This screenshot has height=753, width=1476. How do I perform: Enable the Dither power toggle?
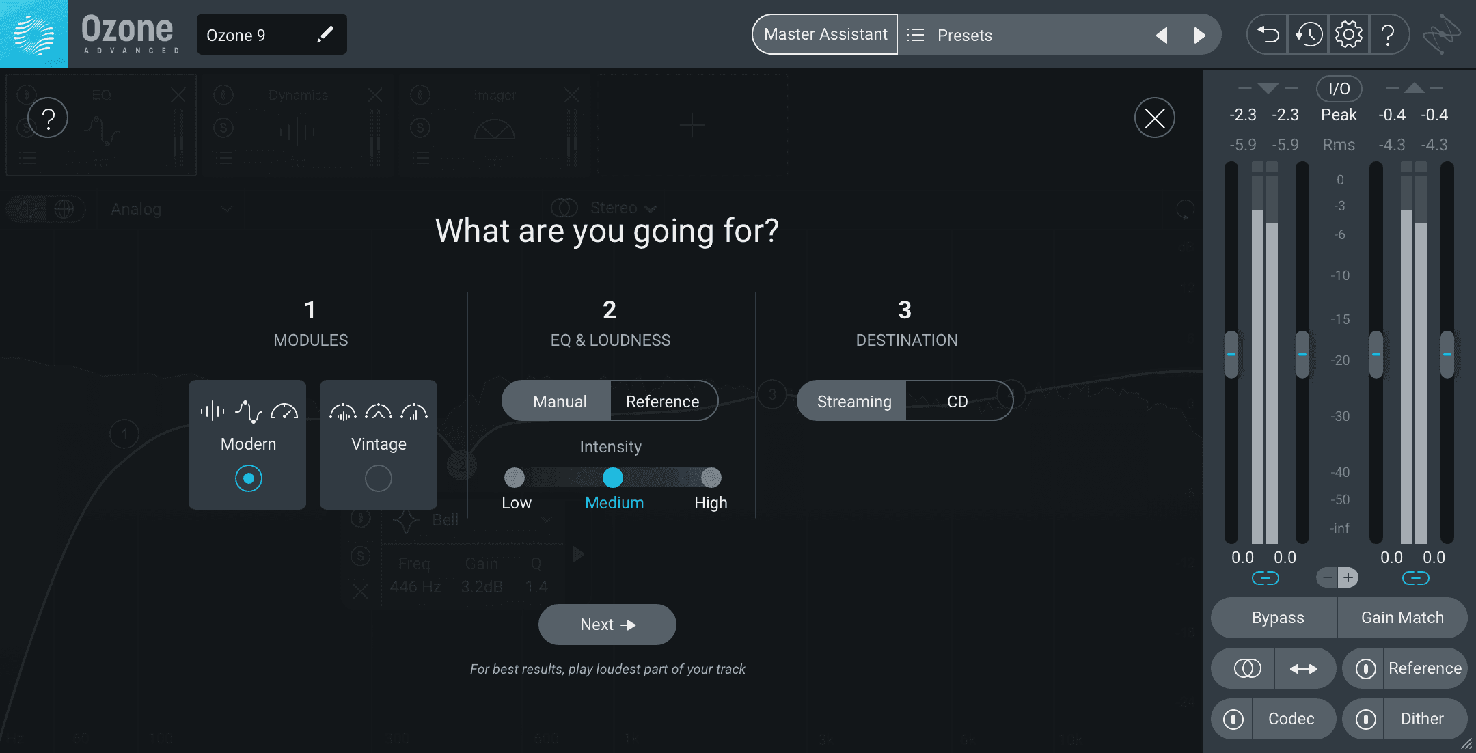[1365, 719]
